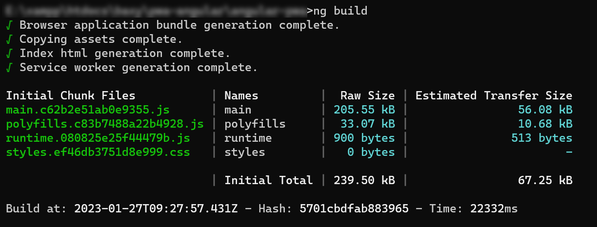
Task: Click the checkmark before Index html generation
Action: coord(9,53)
